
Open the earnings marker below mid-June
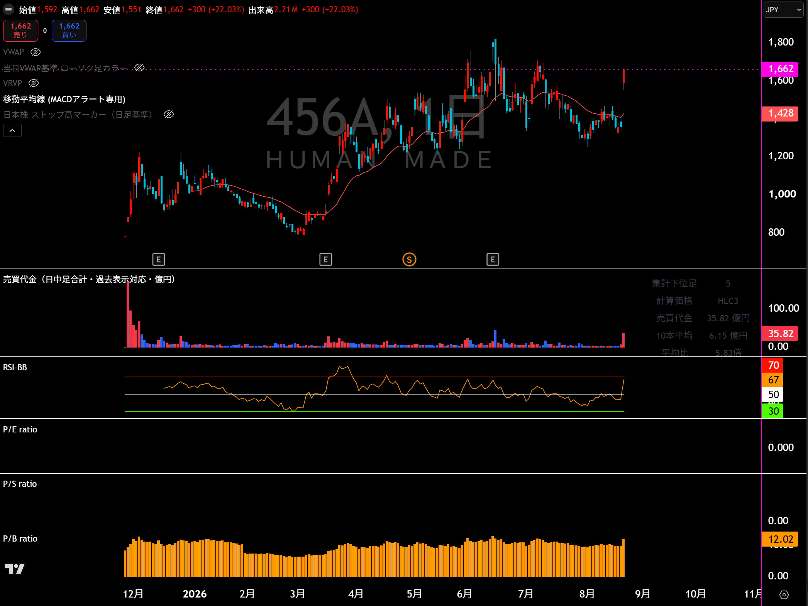[493, 260]
